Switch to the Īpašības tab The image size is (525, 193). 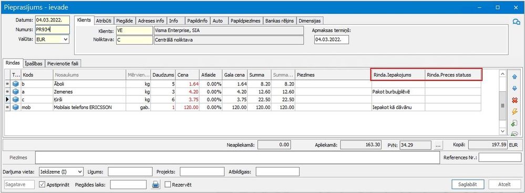coord(34,63)
